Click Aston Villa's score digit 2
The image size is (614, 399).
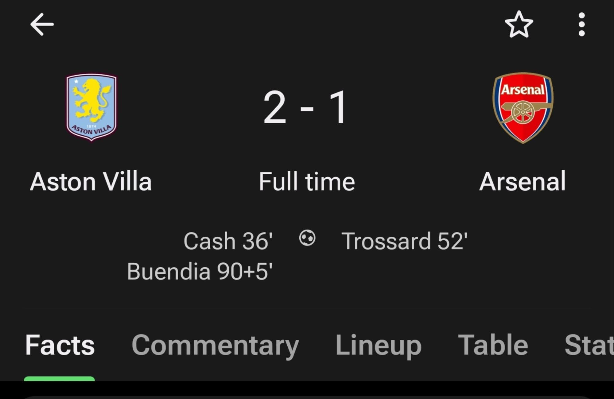pyautogui.click(x=275, y=107)
